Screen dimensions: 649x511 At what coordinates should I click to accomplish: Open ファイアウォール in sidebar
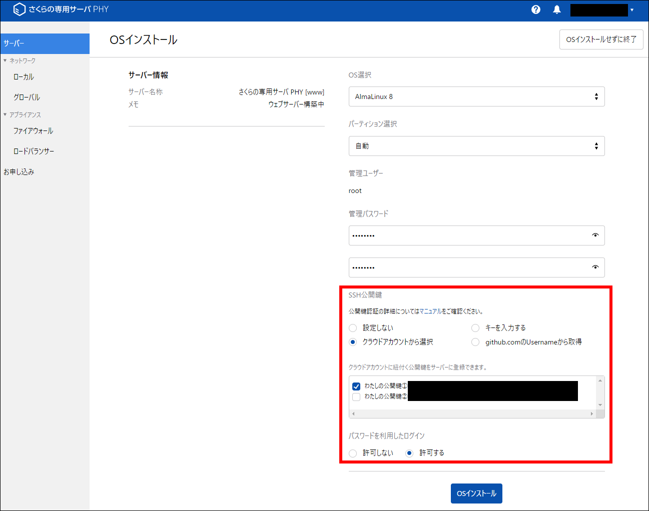coord(33,131)
